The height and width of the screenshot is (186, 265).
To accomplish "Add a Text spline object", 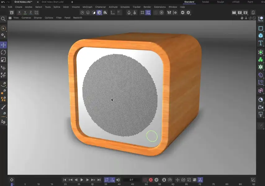I will click(x=261, y=43).
